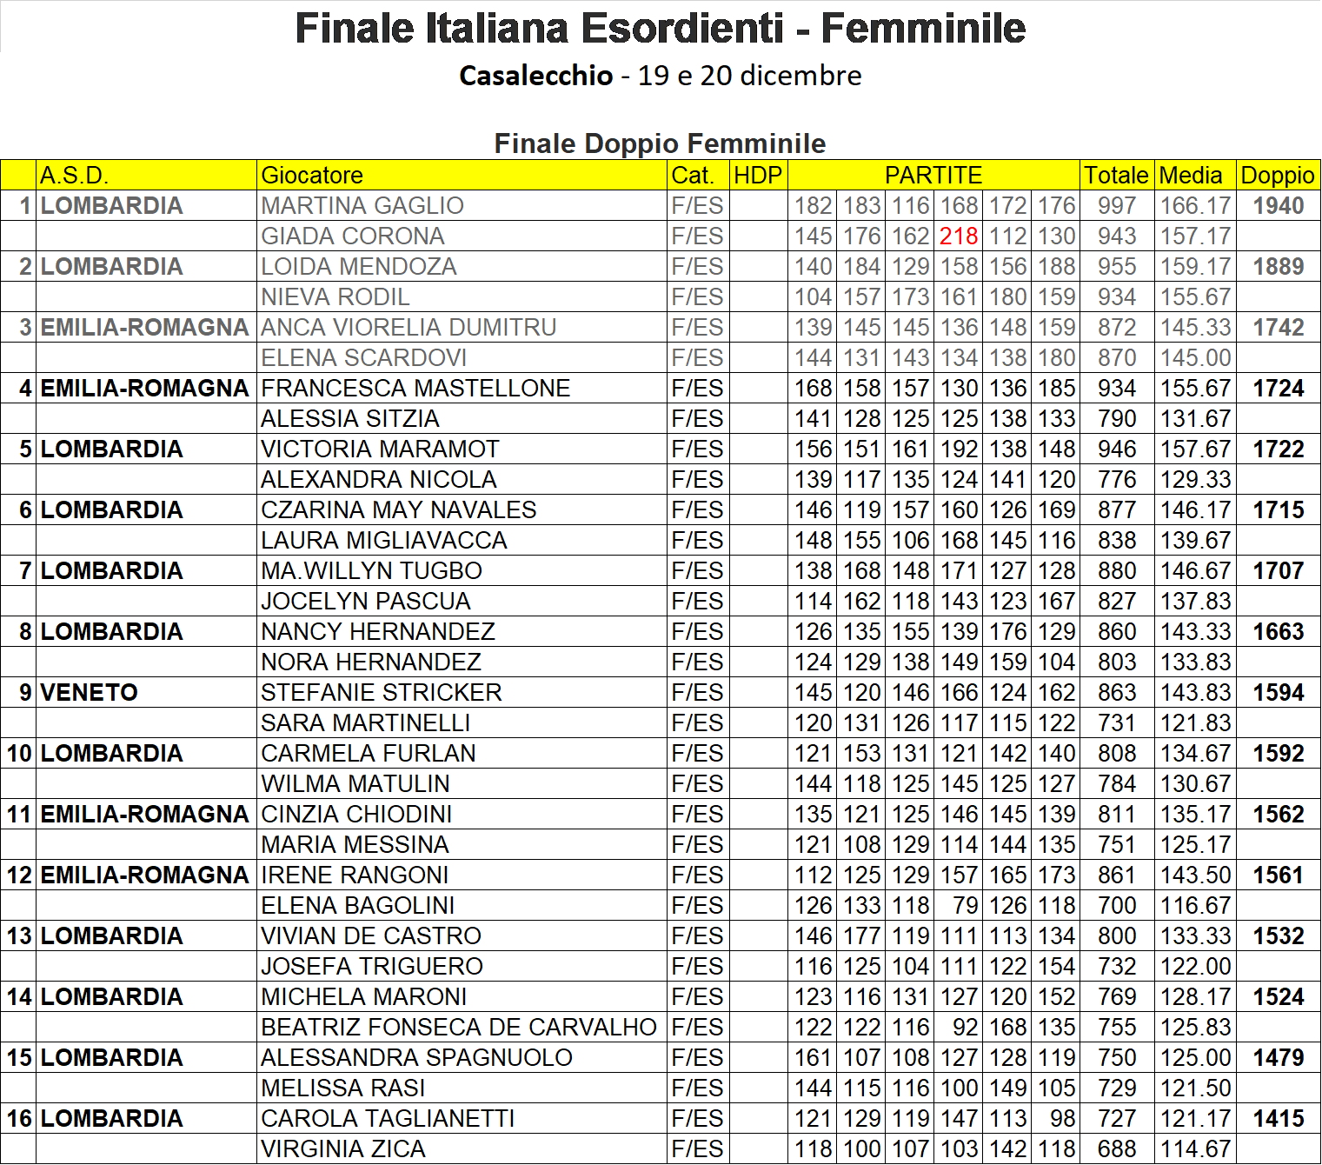This screenshot has width=1322, height=1165.
Task: Select the 'HDP' column header
Action: point(758,176)
